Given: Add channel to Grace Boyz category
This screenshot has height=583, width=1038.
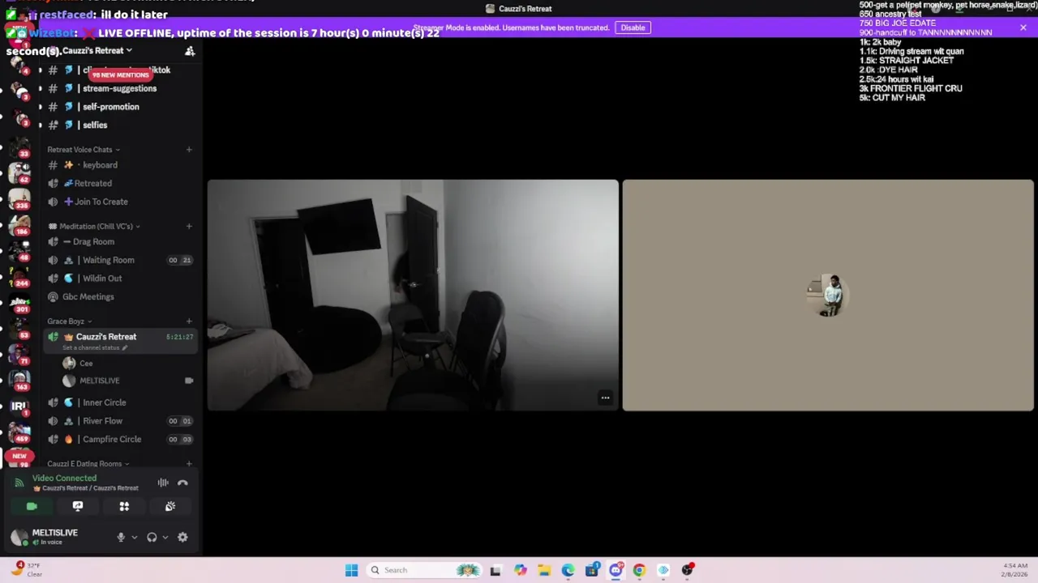Looking at the screenshot, I should click(x=189, y=321).
